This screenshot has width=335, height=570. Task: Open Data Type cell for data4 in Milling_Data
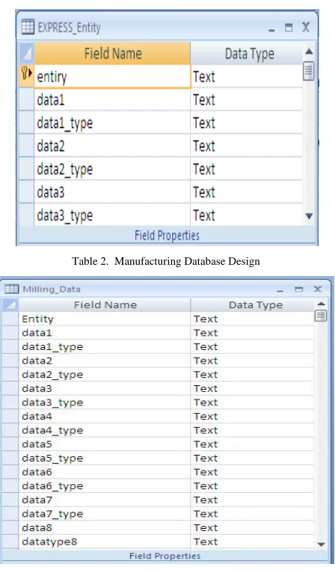[252, 416]
